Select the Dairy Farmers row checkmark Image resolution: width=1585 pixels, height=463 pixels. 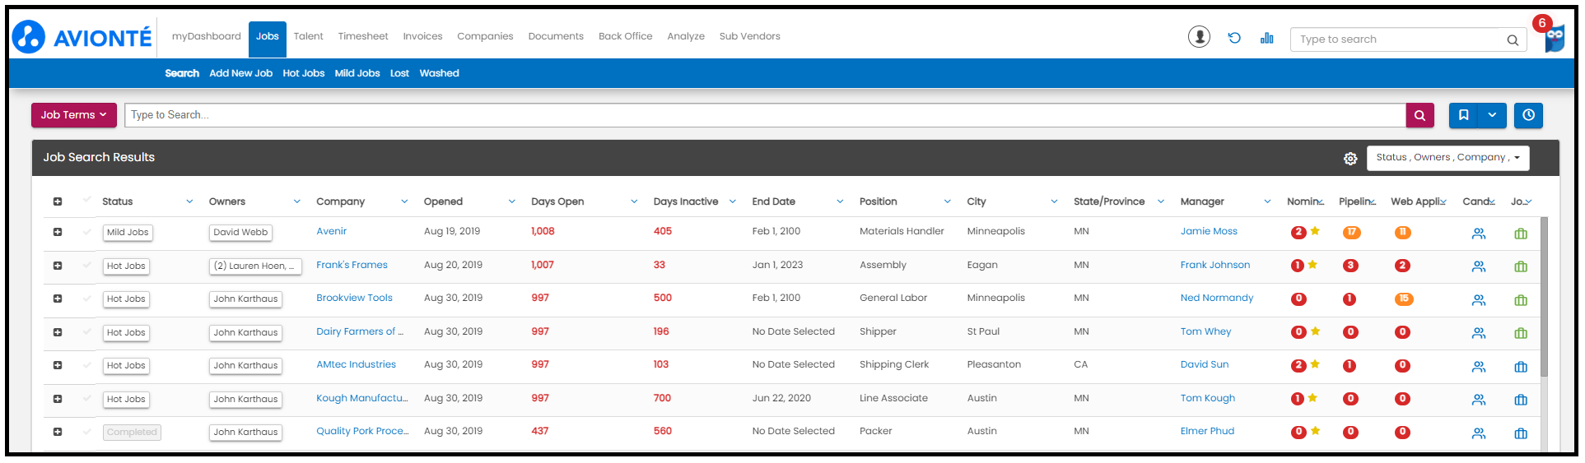pos(86,331)
